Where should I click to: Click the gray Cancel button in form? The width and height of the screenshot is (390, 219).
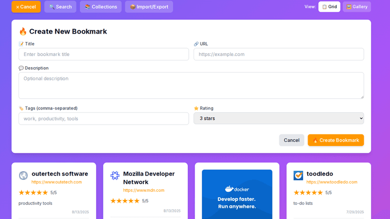[x=292, y=140]
